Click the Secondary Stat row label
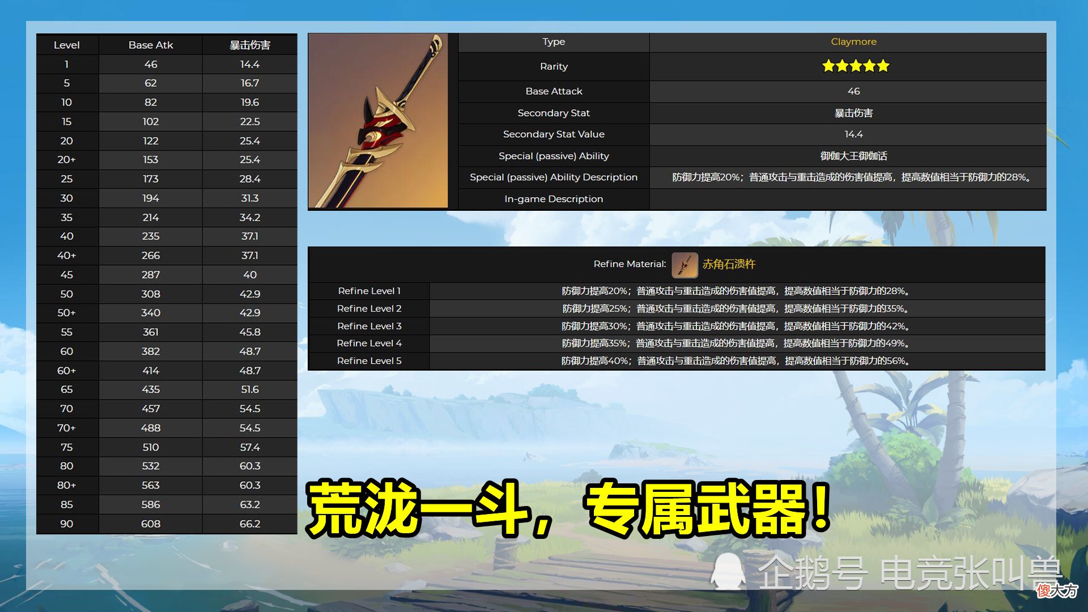1088x612 pixels. click(x=554, y=113)
